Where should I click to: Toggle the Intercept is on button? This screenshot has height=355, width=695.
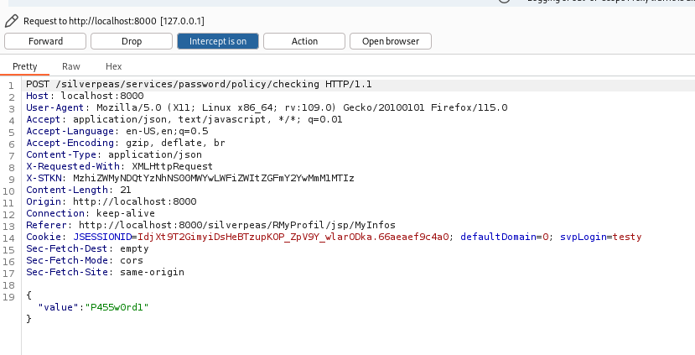click(x=218, y=41)
